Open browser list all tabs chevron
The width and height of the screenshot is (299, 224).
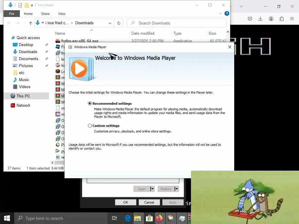click(241, 6)
